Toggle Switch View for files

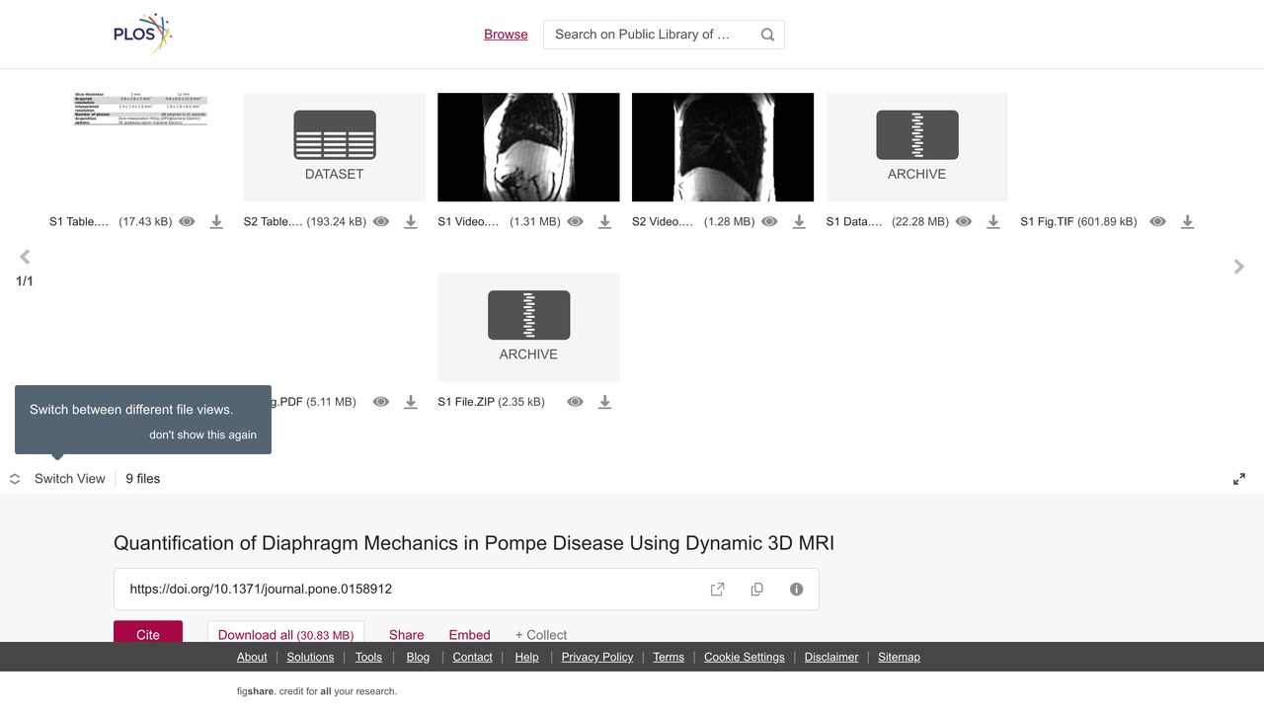pyautogui.click(x=57, y=479)
